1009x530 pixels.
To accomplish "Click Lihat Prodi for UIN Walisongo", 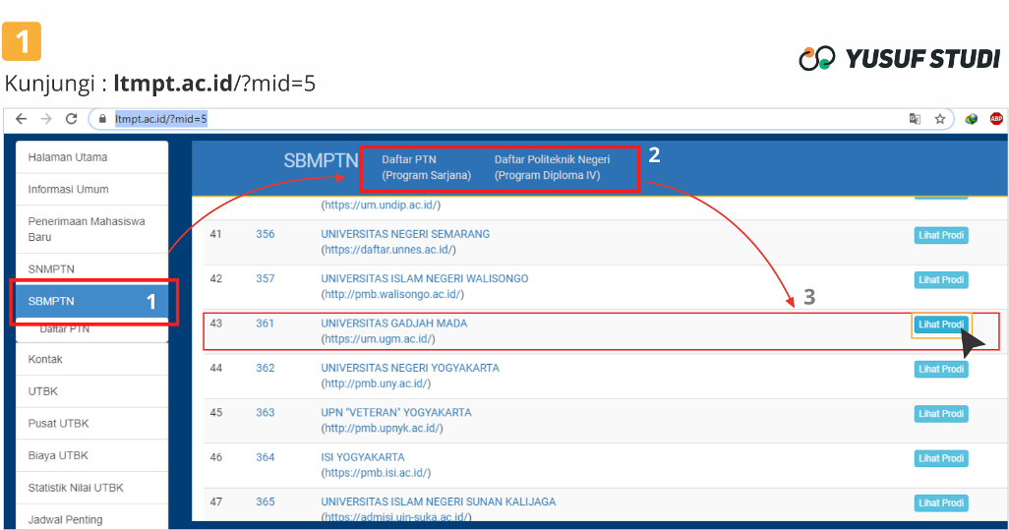I will 941,280.
